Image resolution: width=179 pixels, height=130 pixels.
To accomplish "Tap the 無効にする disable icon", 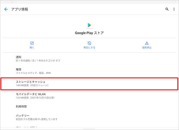I will [89, 43].
